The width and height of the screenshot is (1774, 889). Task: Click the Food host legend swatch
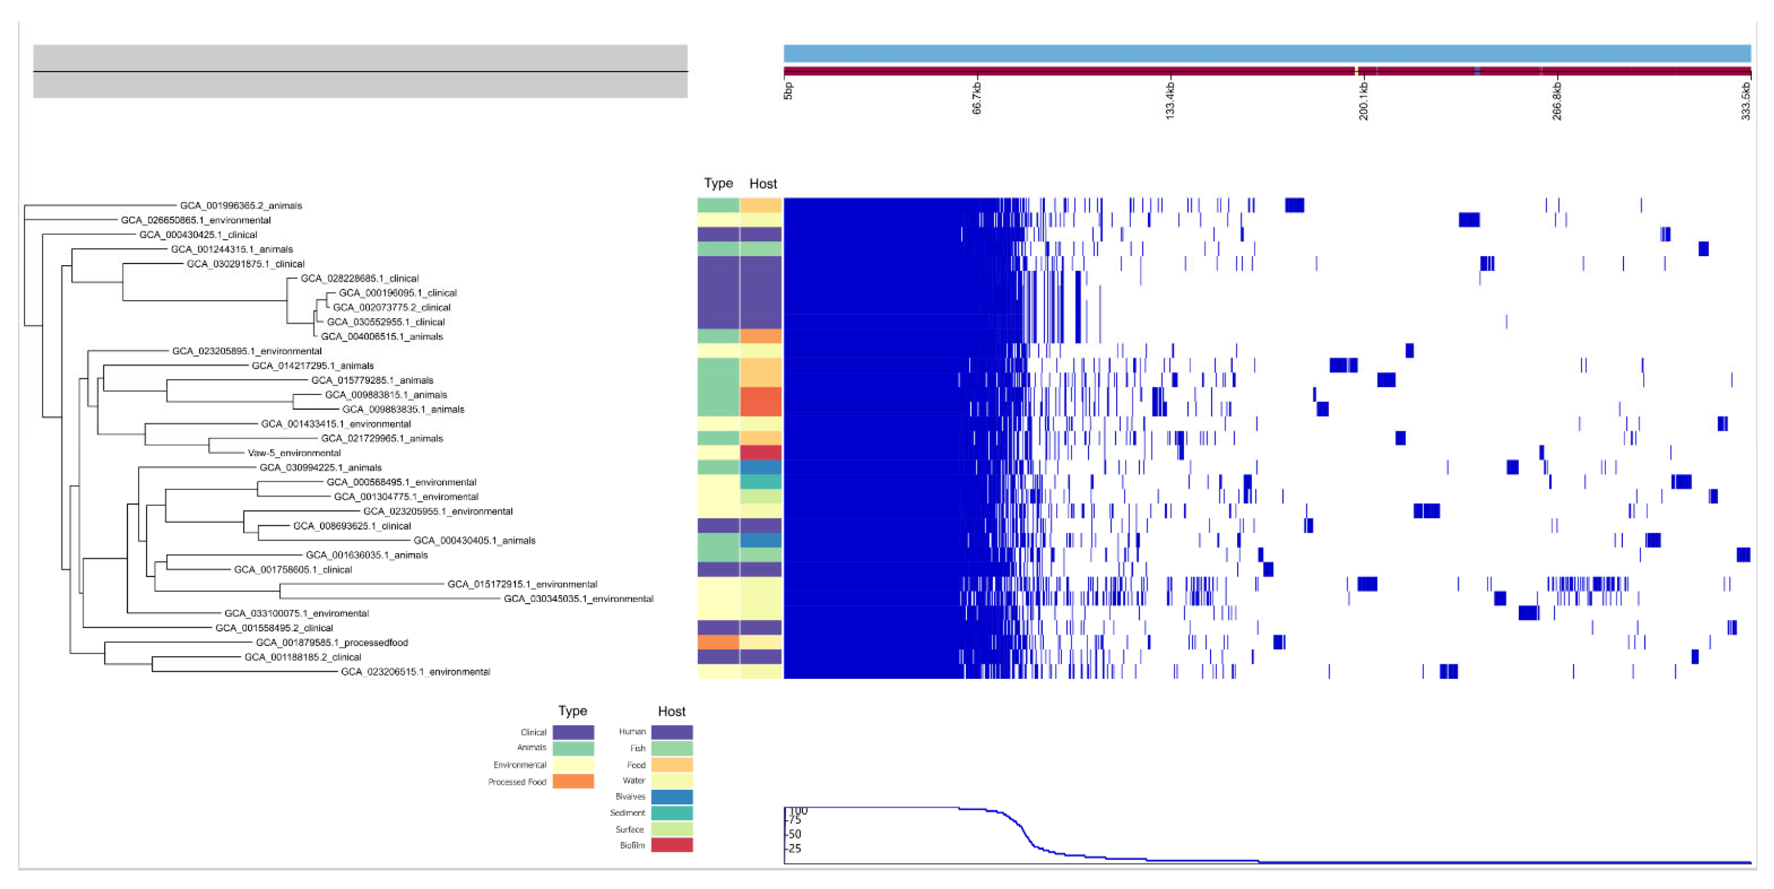tap(671, 764)
